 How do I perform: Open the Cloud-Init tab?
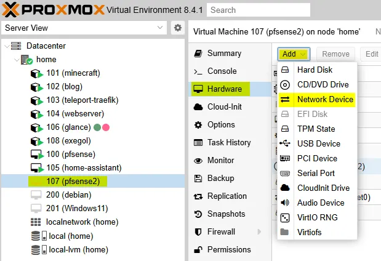230,106
